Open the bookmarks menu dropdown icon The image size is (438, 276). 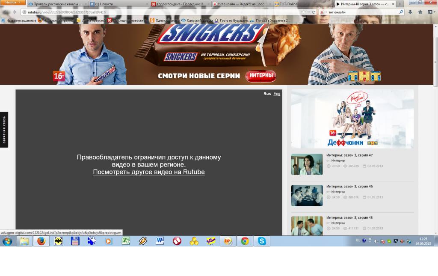(432, 12)
